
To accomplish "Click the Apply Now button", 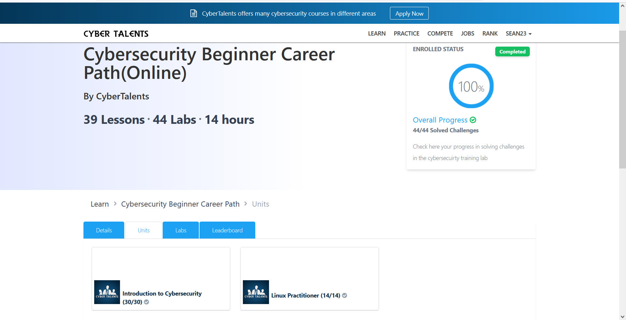I will [x=409, y=13].
